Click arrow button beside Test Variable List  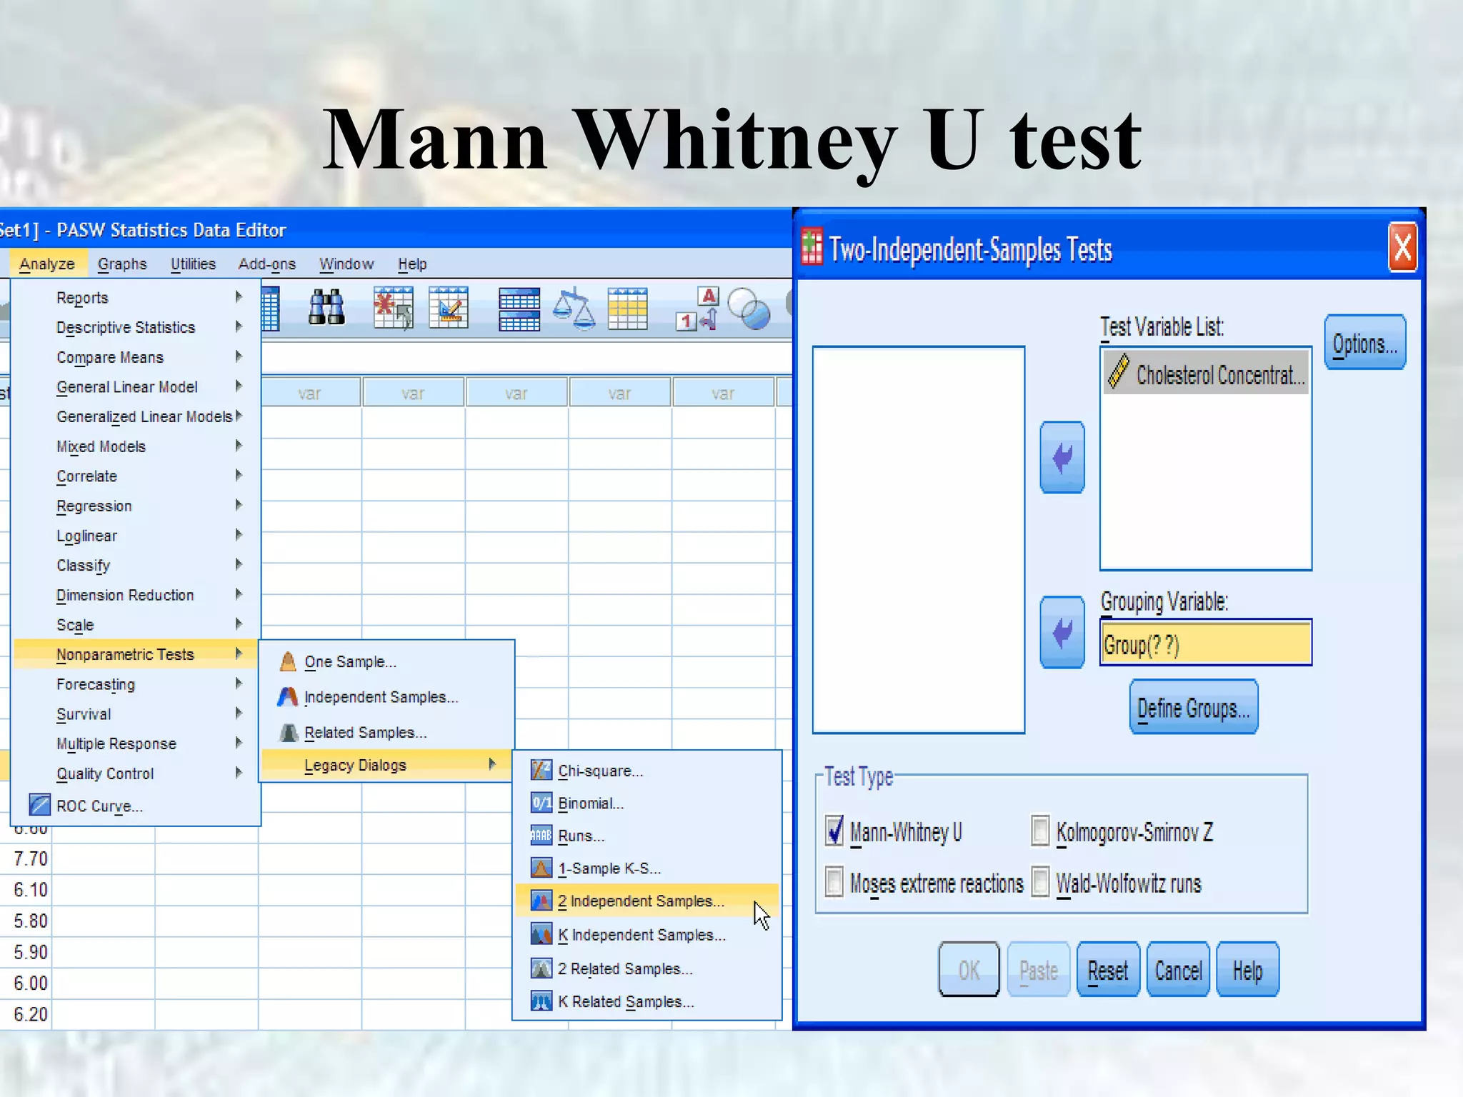1062,457
